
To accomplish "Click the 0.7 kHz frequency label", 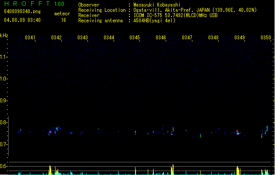I will click(3, 144).
